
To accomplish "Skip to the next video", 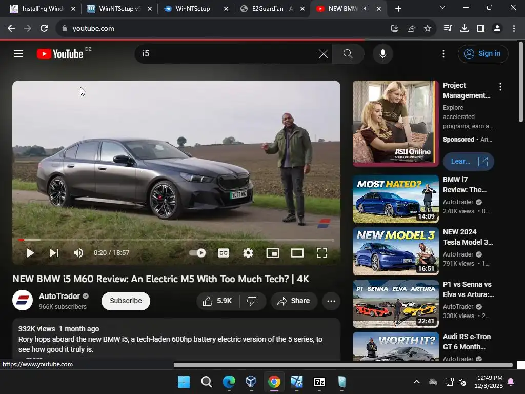I will pos(54,253).
